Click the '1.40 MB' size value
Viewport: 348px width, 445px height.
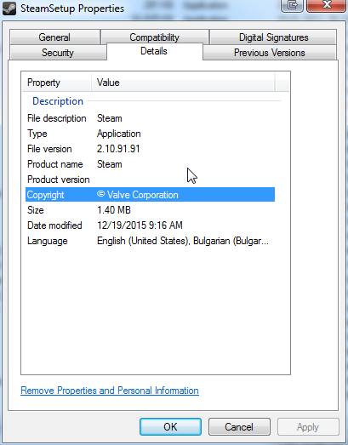[x=114, y=210]
